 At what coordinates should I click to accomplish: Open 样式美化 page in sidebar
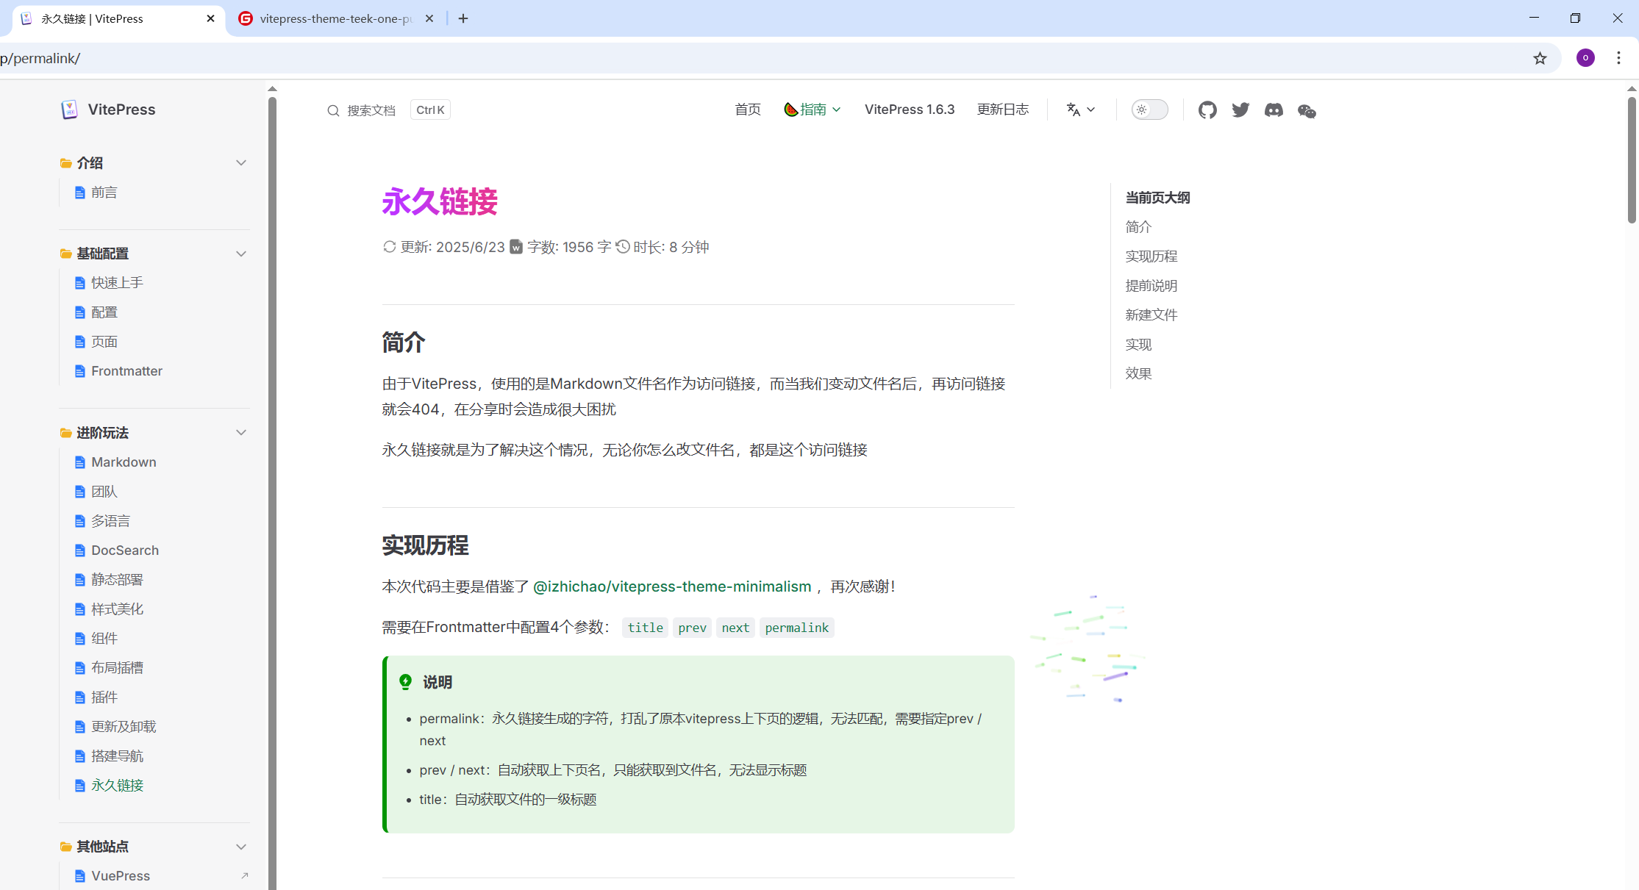click(118, 609)
